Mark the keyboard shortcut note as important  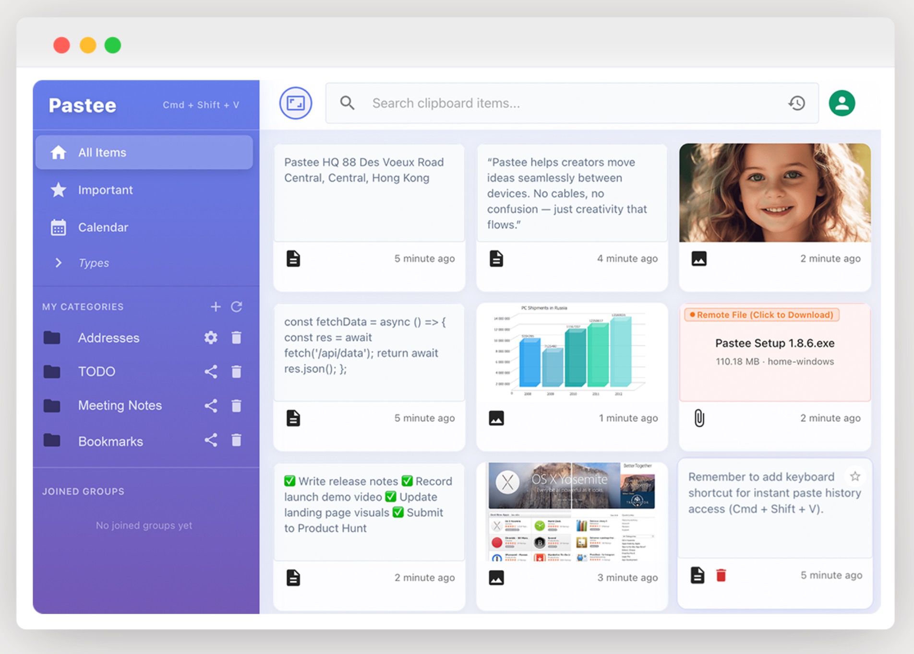(x=855, y=476)
